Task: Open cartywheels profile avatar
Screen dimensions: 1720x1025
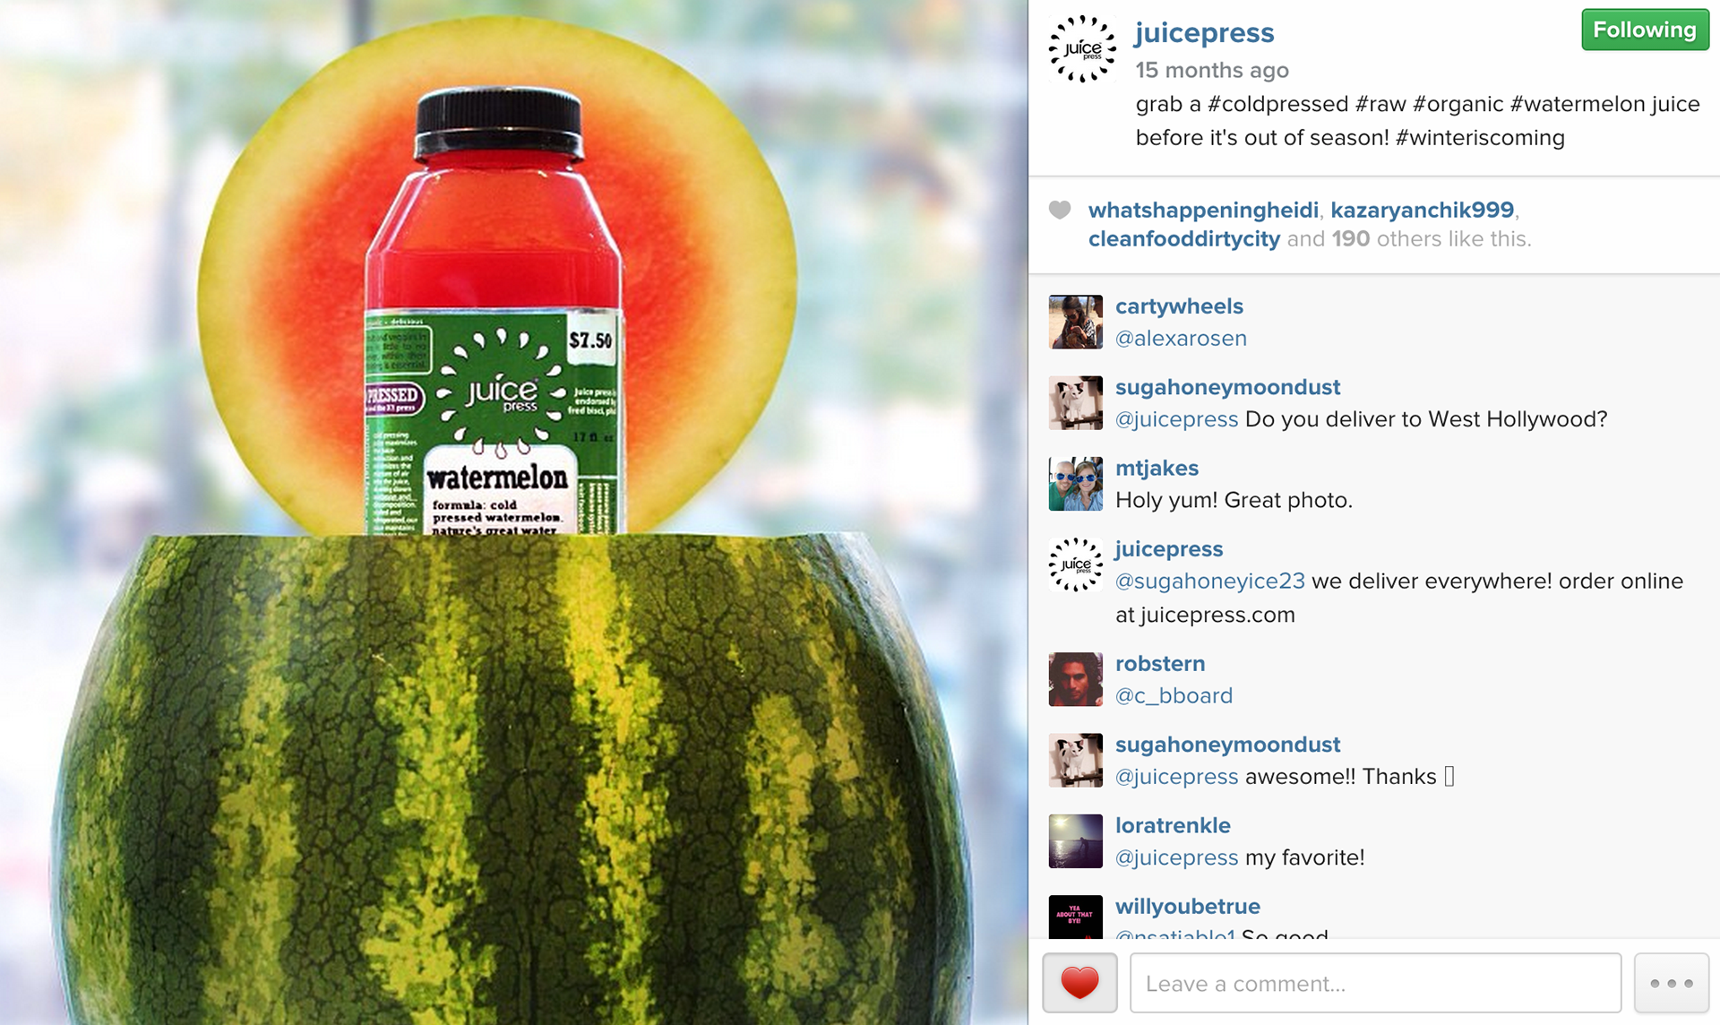Action: click(1075, 322)
